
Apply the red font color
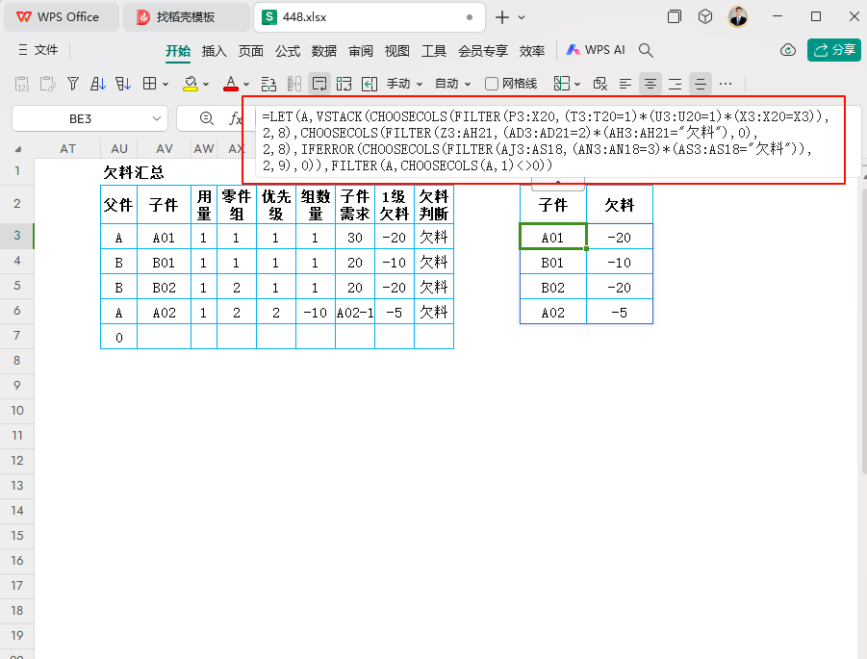(x=231, y=84)
